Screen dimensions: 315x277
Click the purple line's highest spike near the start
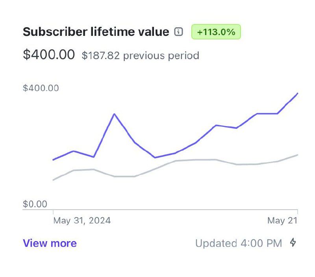114,114
